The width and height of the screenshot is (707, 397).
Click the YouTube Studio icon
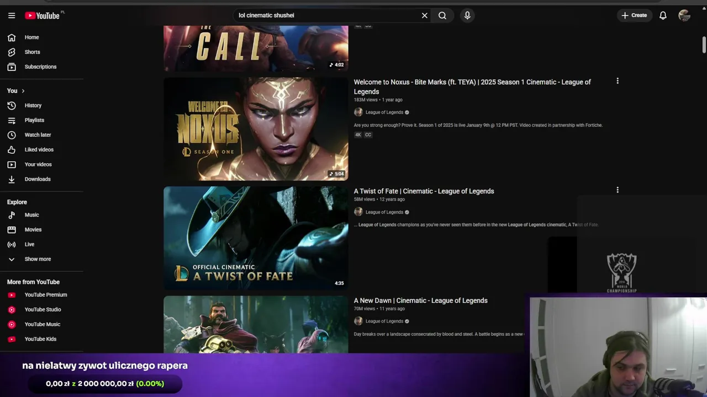(12, 310)
